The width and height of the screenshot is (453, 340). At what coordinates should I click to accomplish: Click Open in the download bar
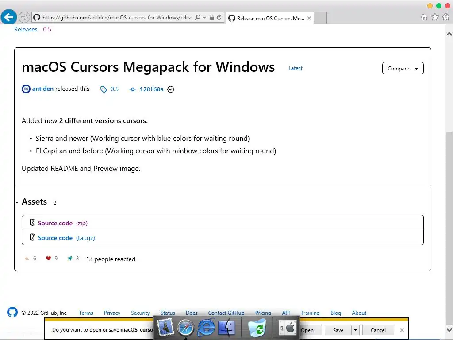[x=311, y=330]
